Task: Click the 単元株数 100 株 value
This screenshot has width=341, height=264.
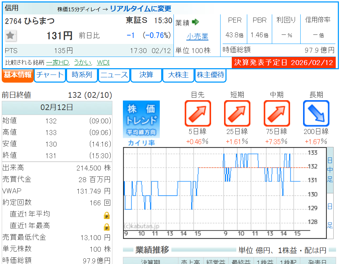Action: [x=100, y=249]
